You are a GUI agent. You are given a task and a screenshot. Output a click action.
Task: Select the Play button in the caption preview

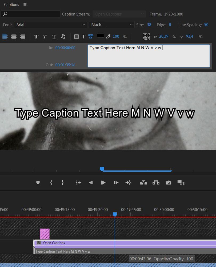pos(103,183)
